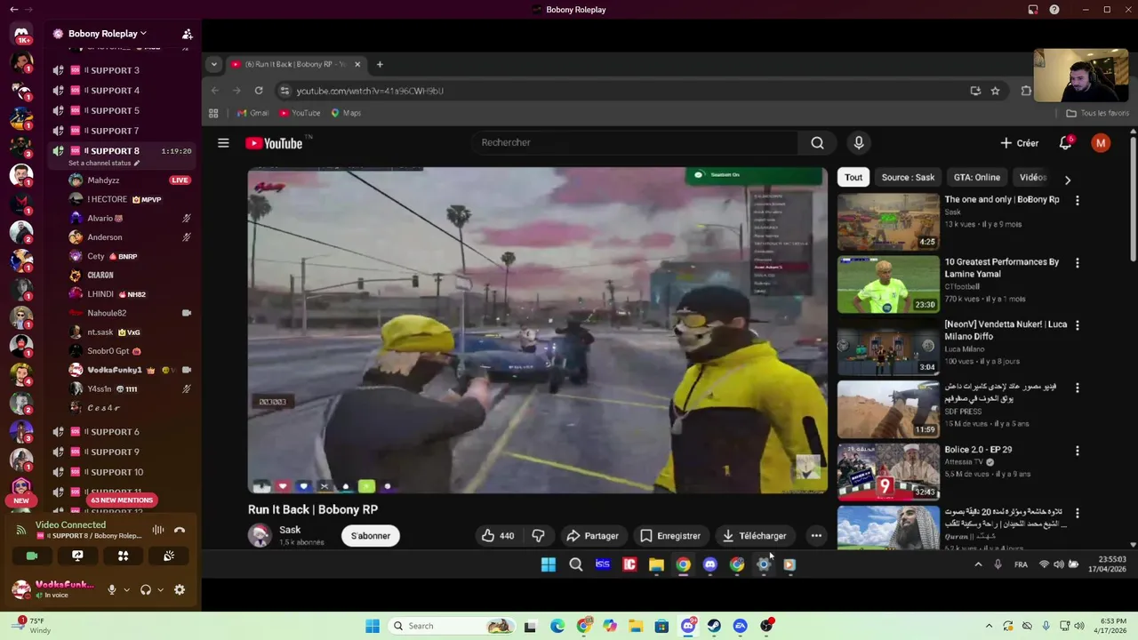
Task: Open the soundboard icon in voice panel
Action: (168, 556)
